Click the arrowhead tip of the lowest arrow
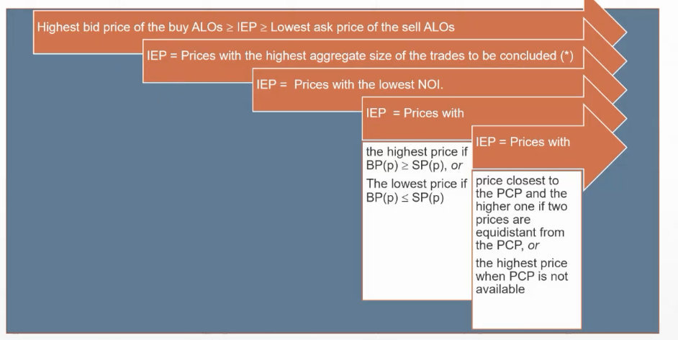This screenshot has width=678, height=340. (625, 148)
